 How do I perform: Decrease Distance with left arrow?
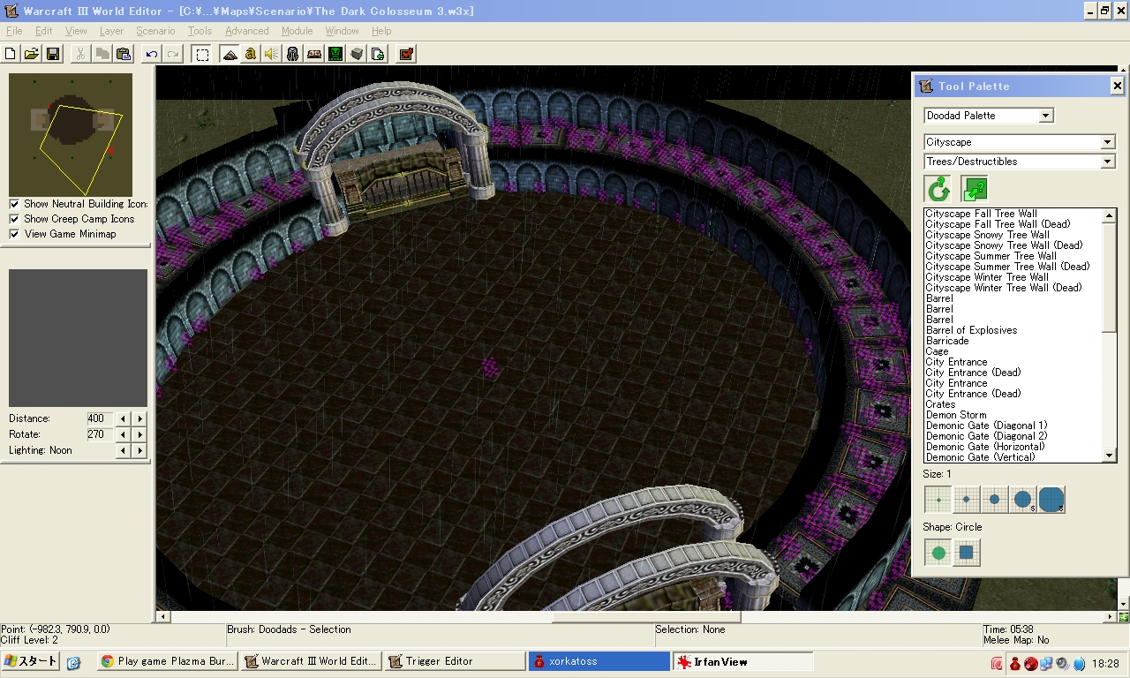tap(124, 418)
